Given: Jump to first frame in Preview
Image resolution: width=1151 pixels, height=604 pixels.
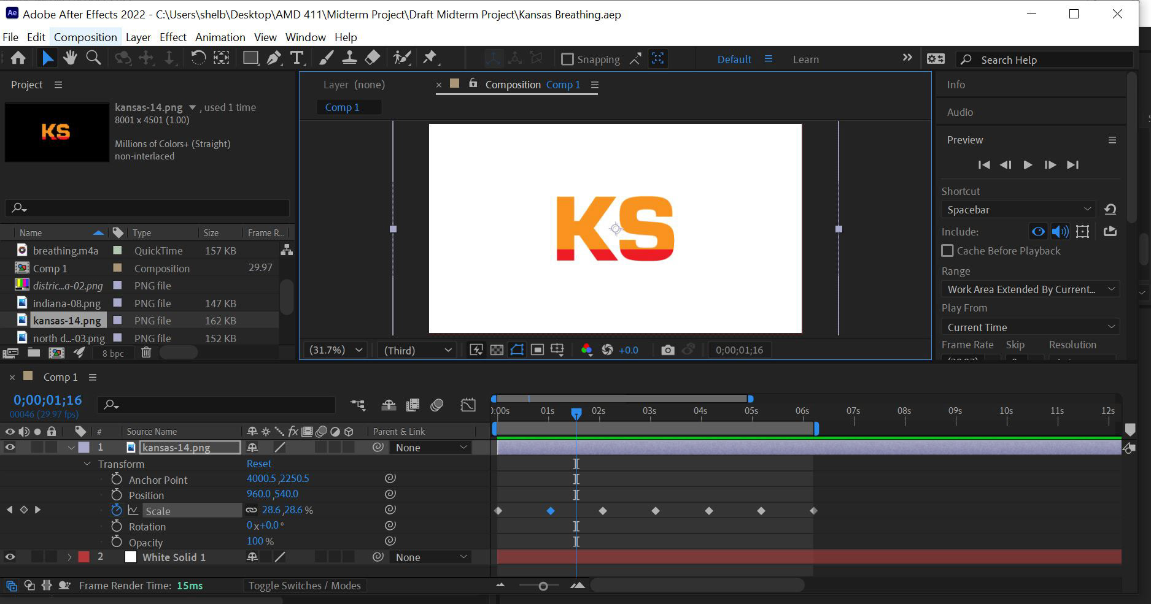Looking at the screenshot, I should (x=983, y=165).
